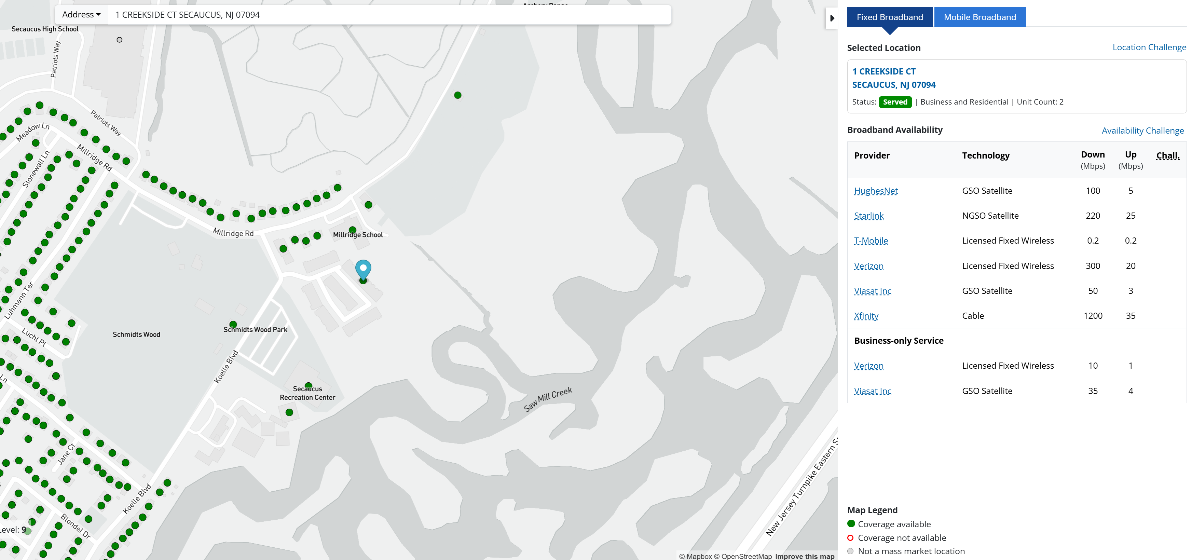Open the Address search type dropdown
The width and height of the screenshot is (1192, 560).
[81, 15]
